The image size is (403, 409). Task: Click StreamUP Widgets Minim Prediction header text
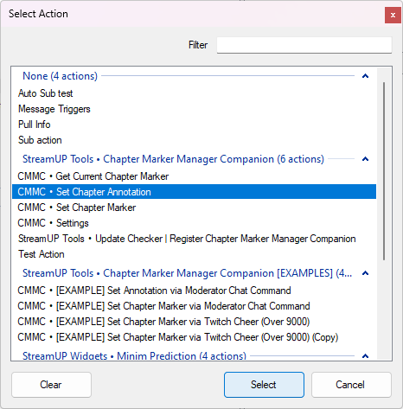tap(134, 356)
